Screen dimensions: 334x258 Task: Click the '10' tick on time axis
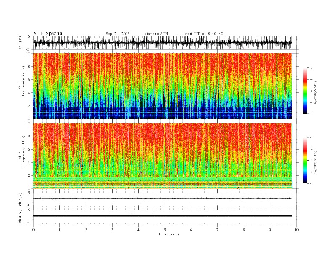click(x=296, y=230)
